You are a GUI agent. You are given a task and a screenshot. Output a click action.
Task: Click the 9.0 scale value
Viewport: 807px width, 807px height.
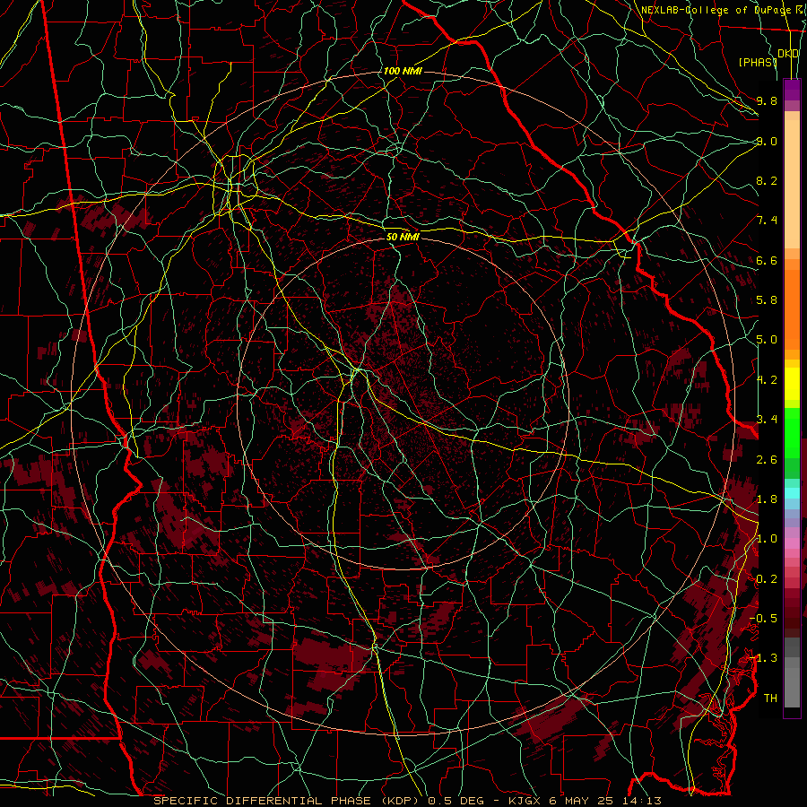click(767, 141)
